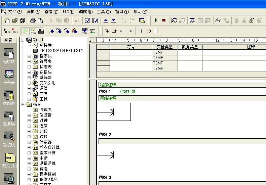Click the 网络标题 title of network 1
This screenshot has height=185, width=266.
point(127,92)
